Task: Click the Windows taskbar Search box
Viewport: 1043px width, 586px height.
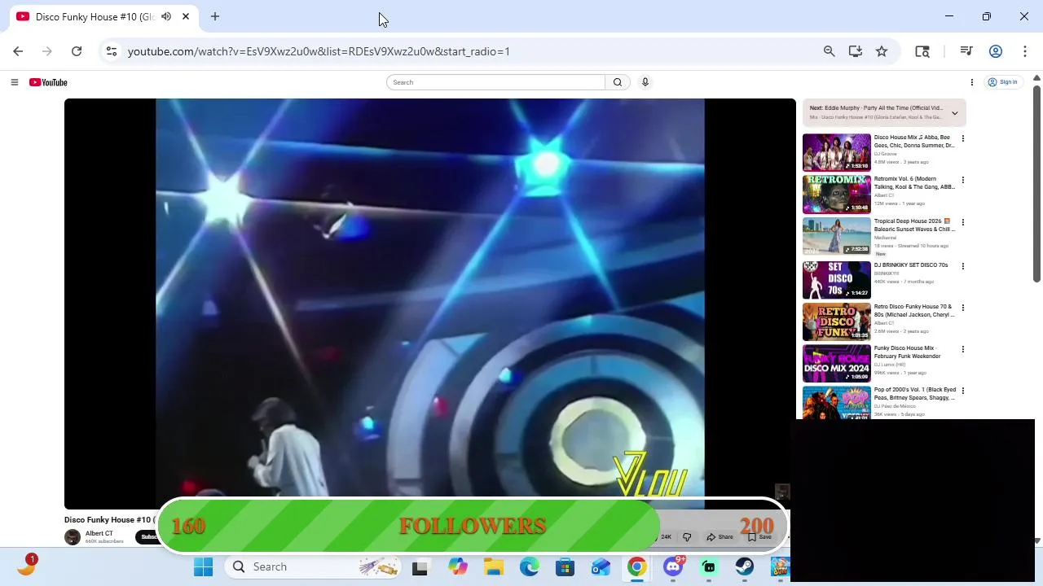Action: pos(314,566)
